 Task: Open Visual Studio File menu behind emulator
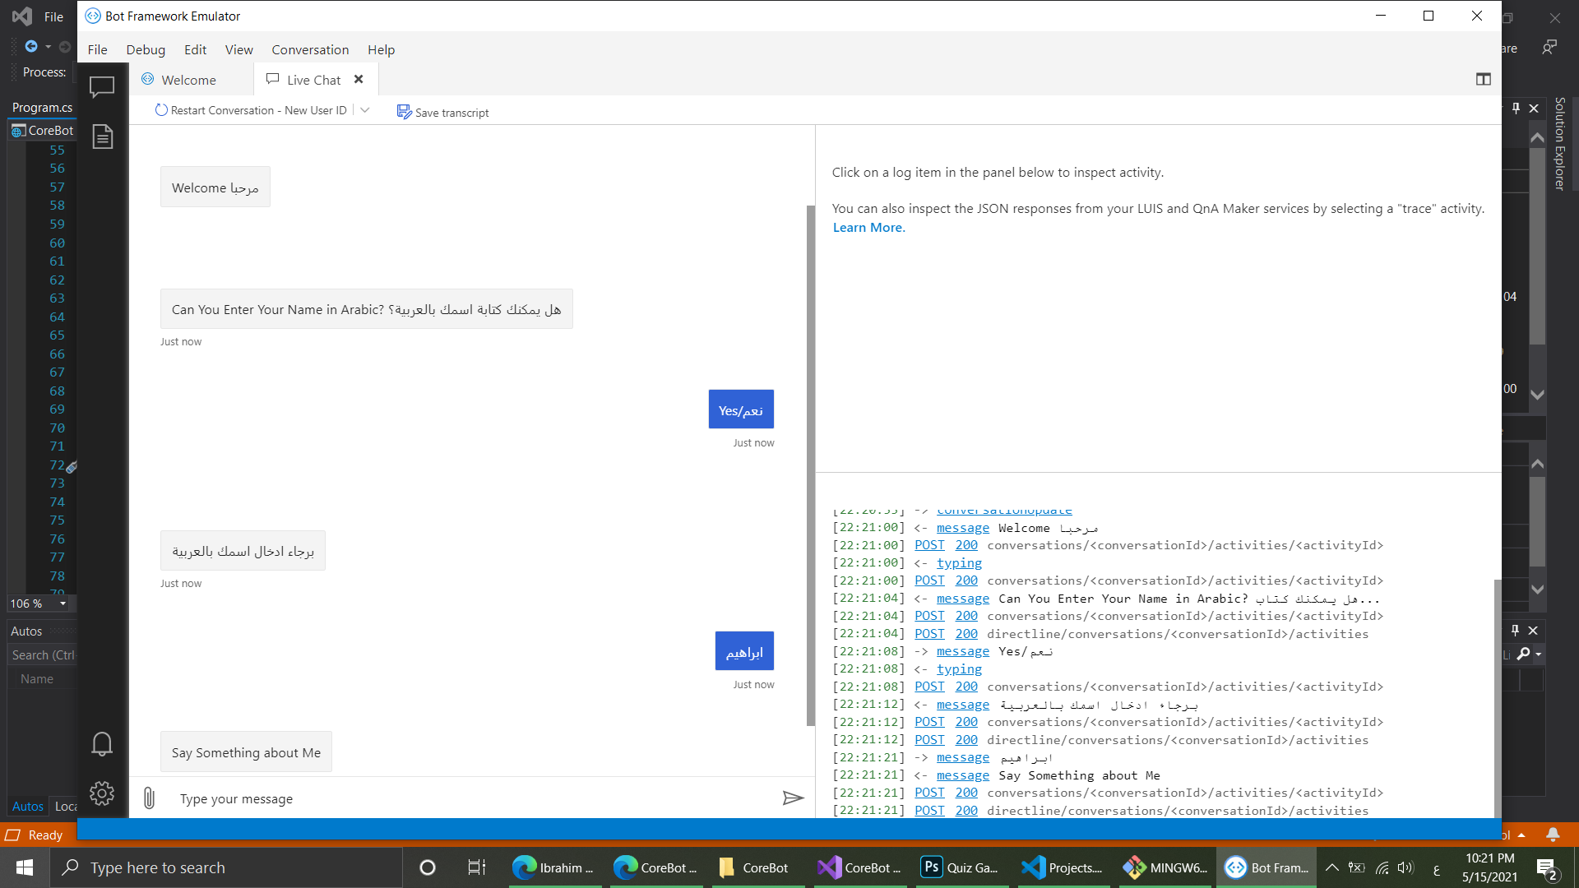(53, 16)
